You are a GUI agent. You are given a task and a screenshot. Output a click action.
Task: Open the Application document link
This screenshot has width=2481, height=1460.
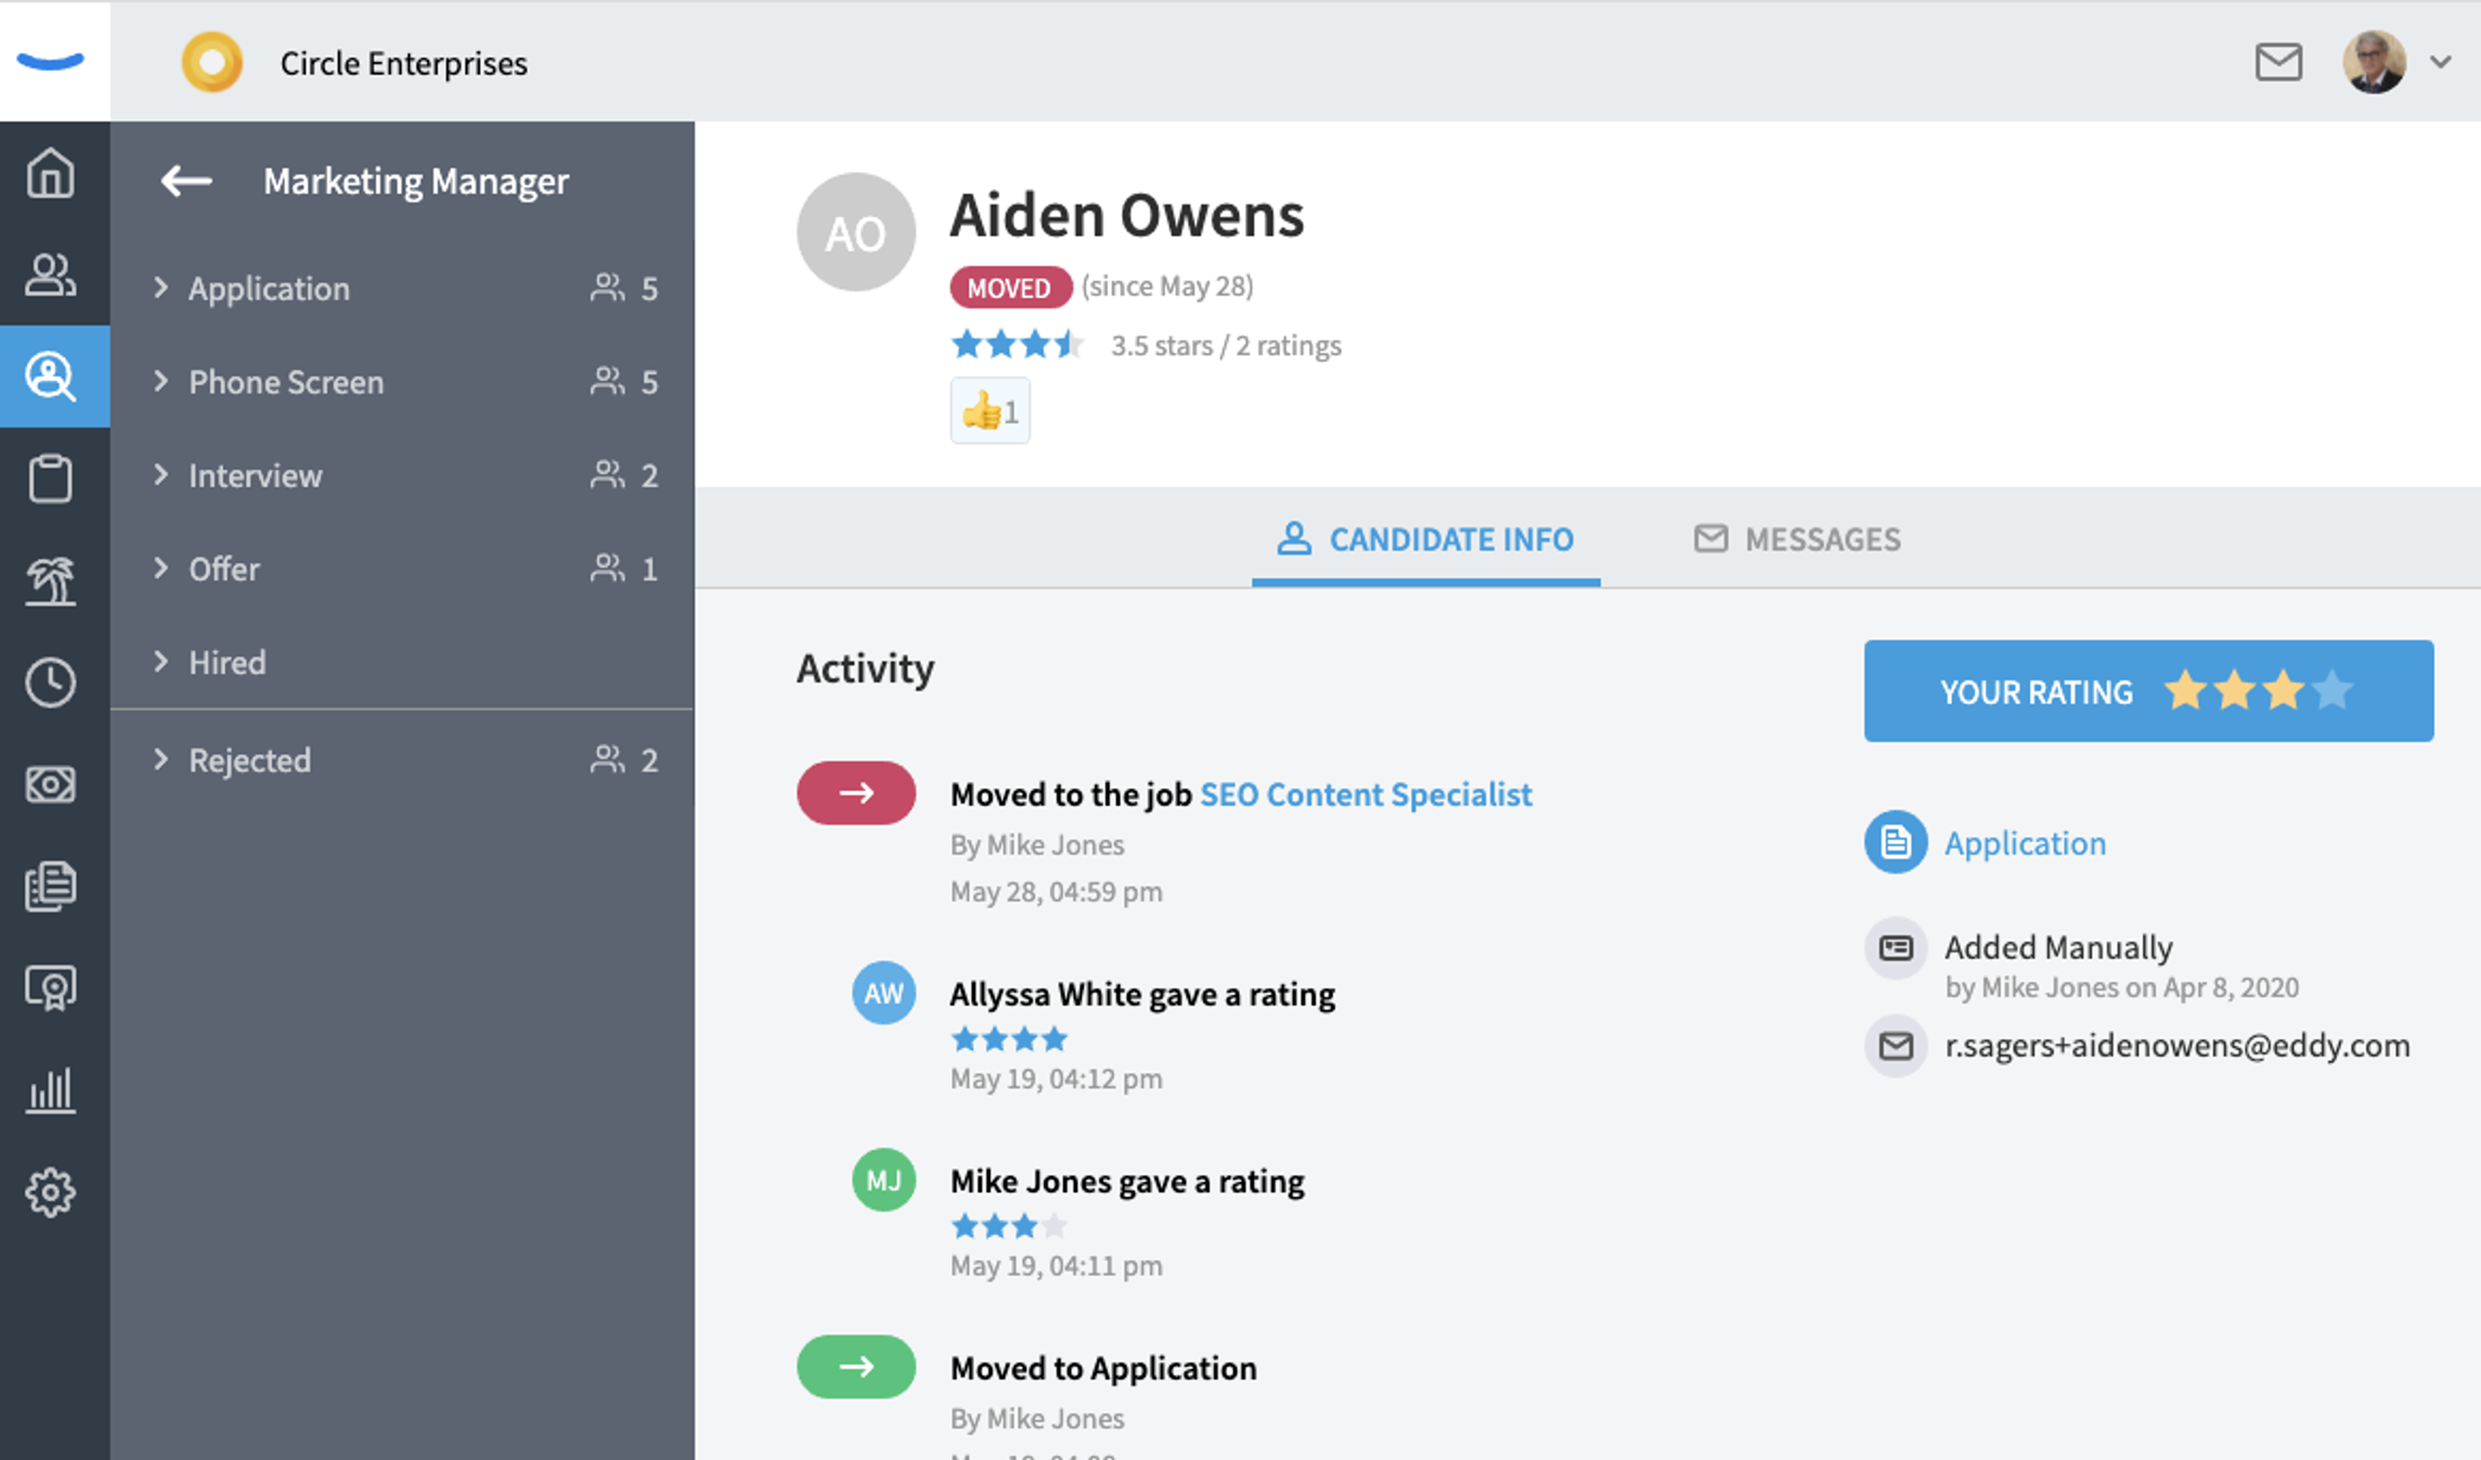pos(2024,843)
